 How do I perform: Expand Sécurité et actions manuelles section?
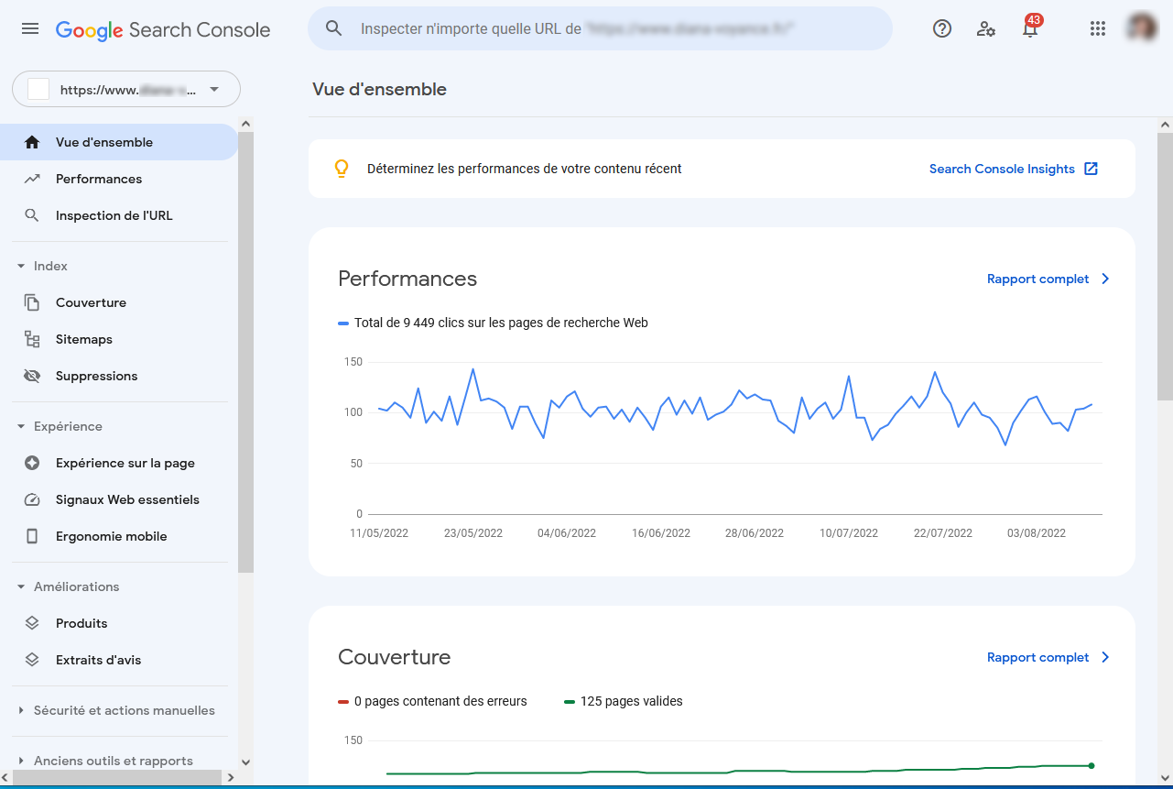[x=21, y=710]
